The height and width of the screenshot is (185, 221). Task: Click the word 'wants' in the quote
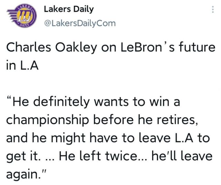(x=111, y=102)
